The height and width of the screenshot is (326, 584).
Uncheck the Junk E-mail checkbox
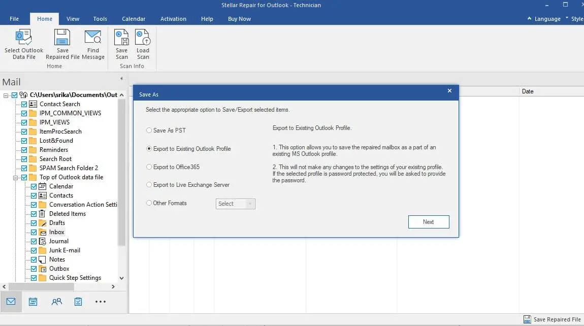(34, 250)
